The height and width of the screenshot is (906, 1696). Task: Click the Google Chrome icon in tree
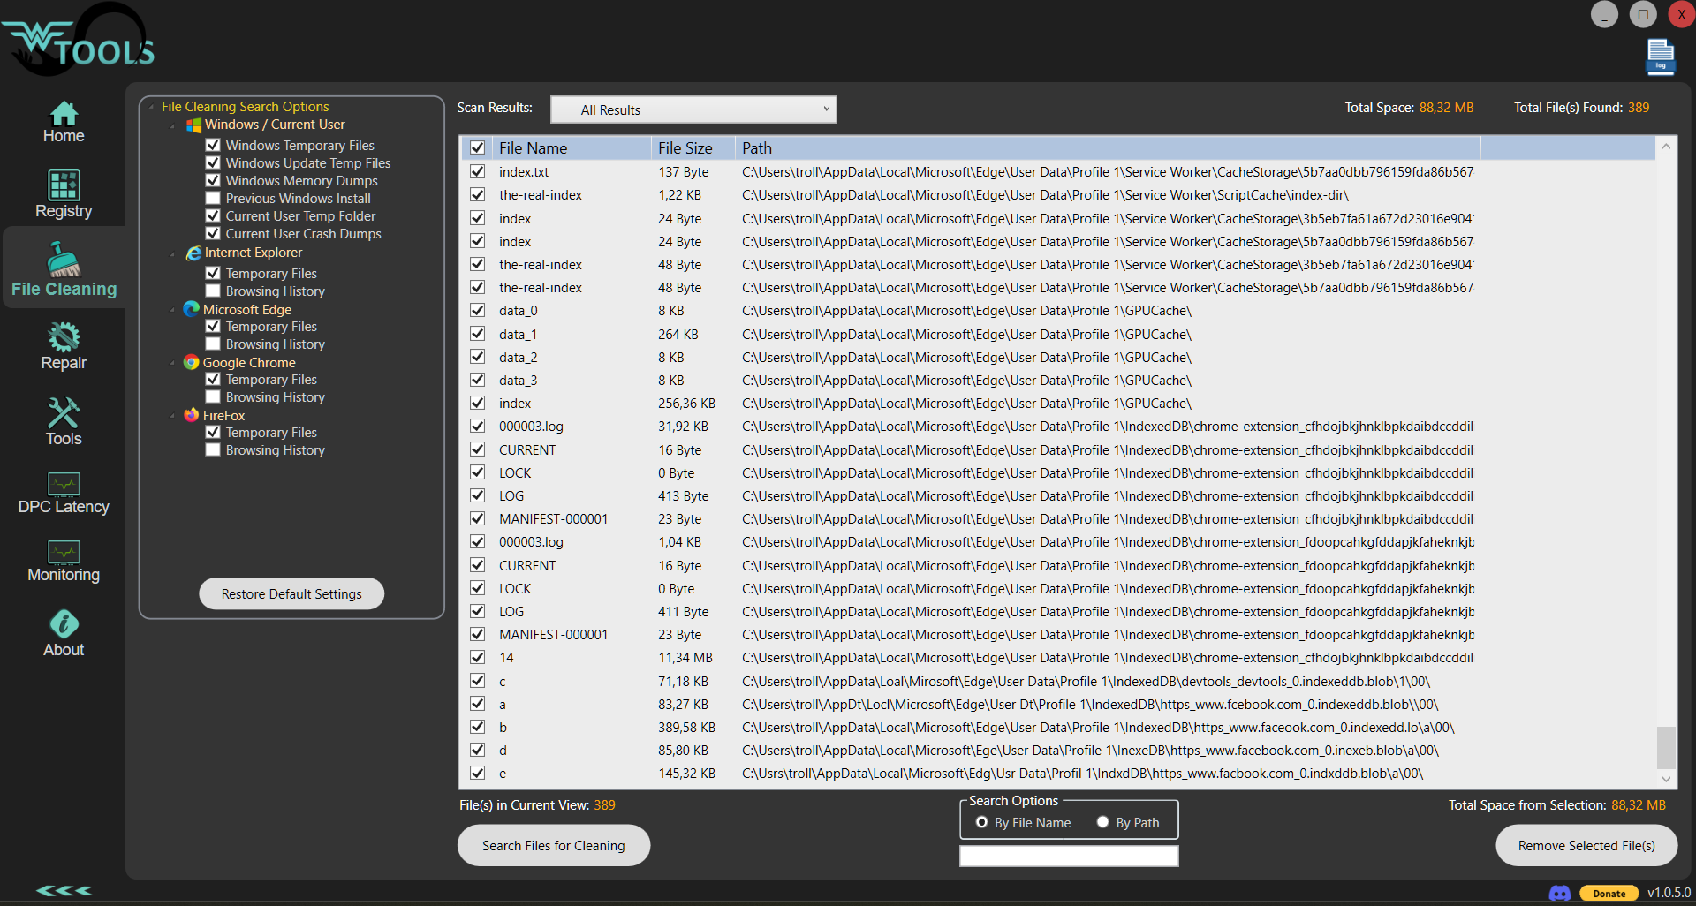192,362
